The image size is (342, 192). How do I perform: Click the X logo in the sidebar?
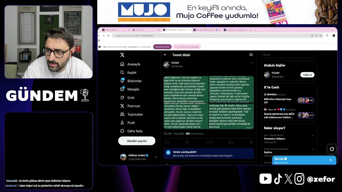click(x=122, y=55)
